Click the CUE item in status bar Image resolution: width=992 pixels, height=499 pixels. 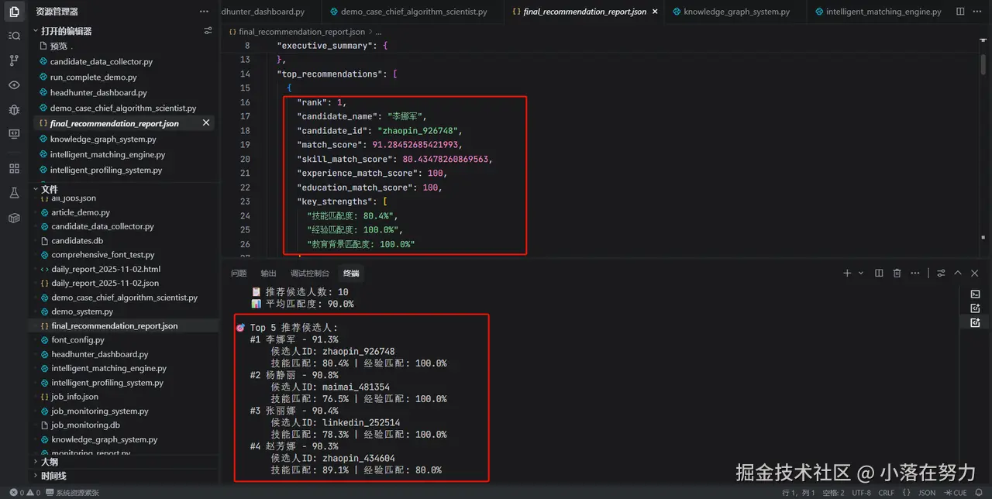(955, 493)
